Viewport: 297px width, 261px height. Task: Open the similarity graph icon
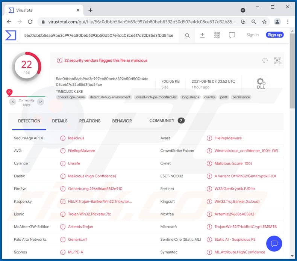277,60
